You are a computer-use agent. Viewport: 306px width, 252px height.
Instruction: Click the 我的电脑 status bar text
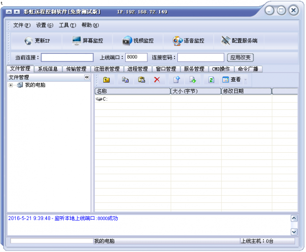tap(104, 241)
